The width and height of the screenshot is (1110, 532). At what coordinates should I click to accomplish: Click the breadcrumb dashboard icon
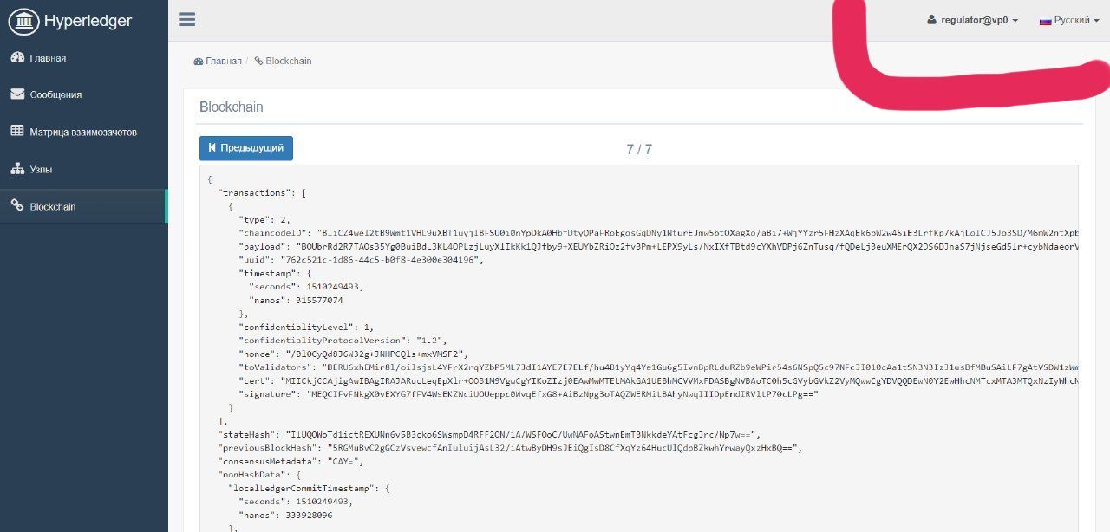point(198,62)
